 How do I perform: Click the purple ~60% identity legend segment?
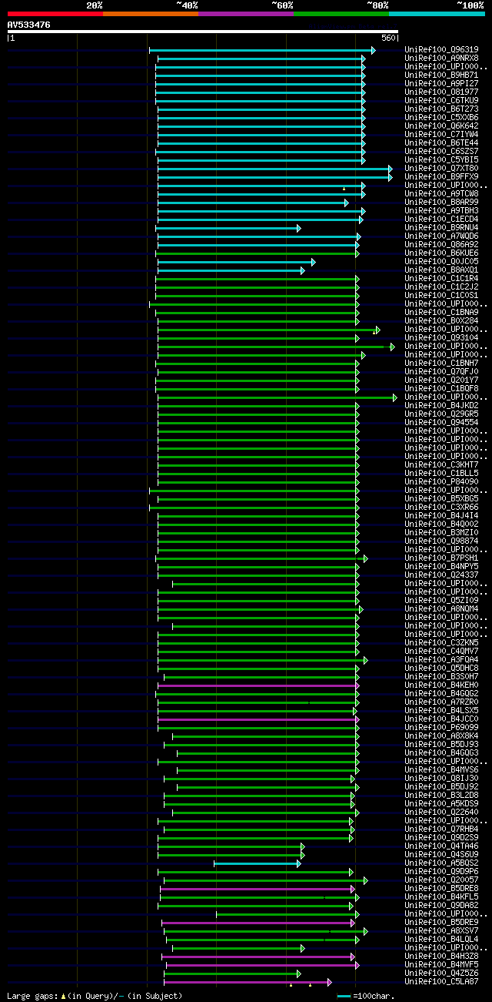(x=245, y=14)
